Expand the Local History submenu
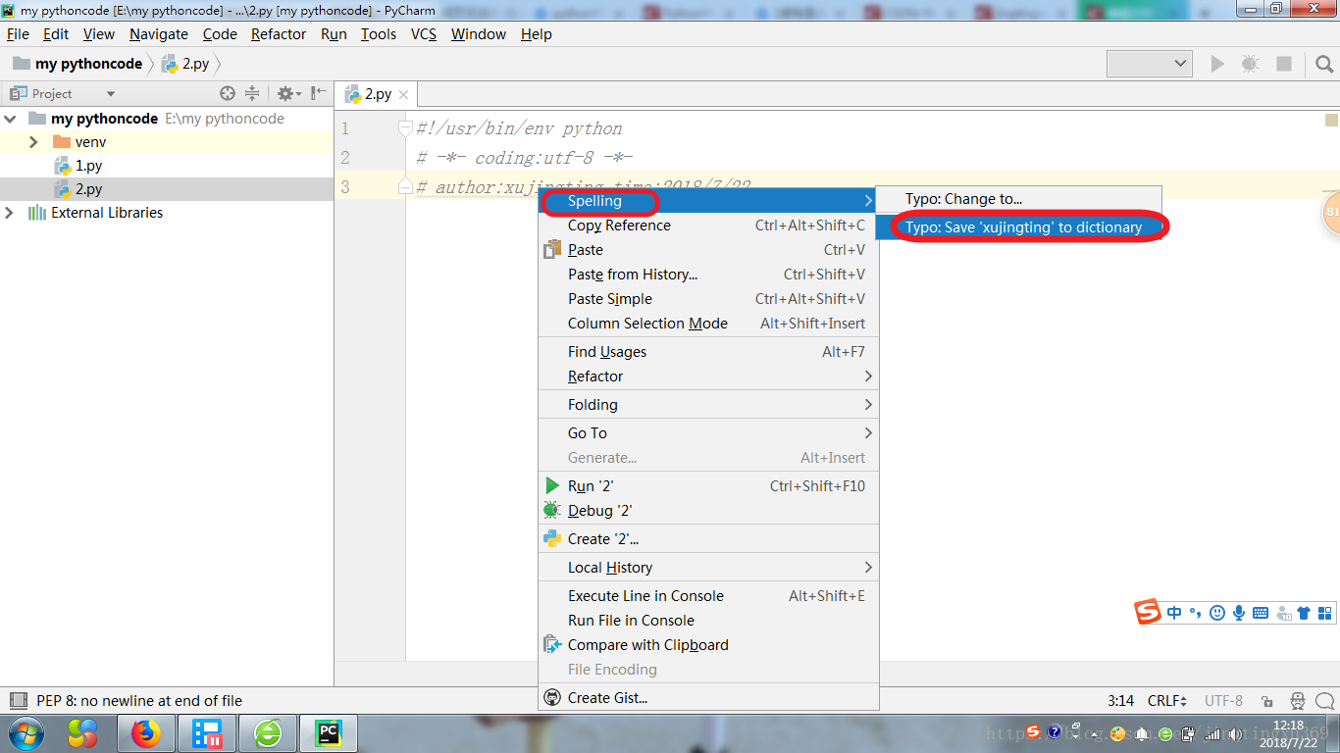The image size is (1340, 753). point(708,568)
